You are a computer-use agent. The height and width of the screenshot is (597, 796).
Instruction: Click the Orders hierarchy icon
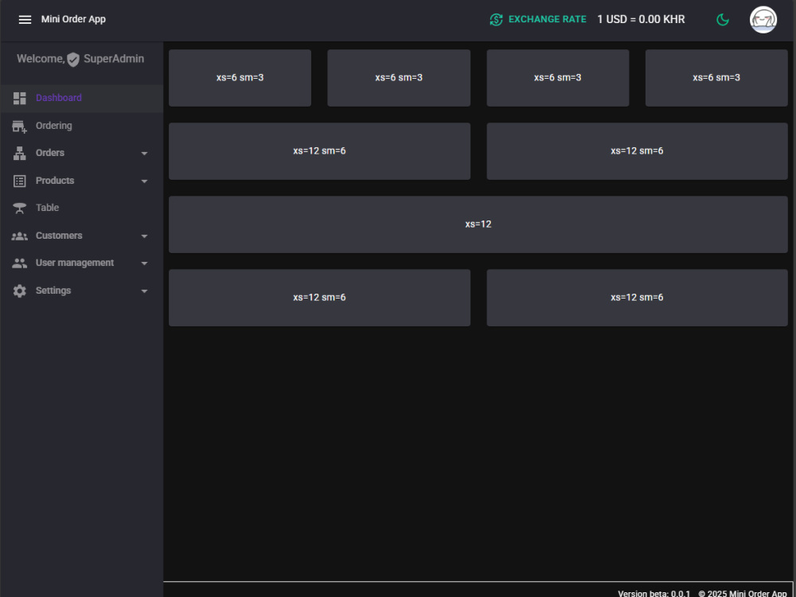(x=19, y=154)
